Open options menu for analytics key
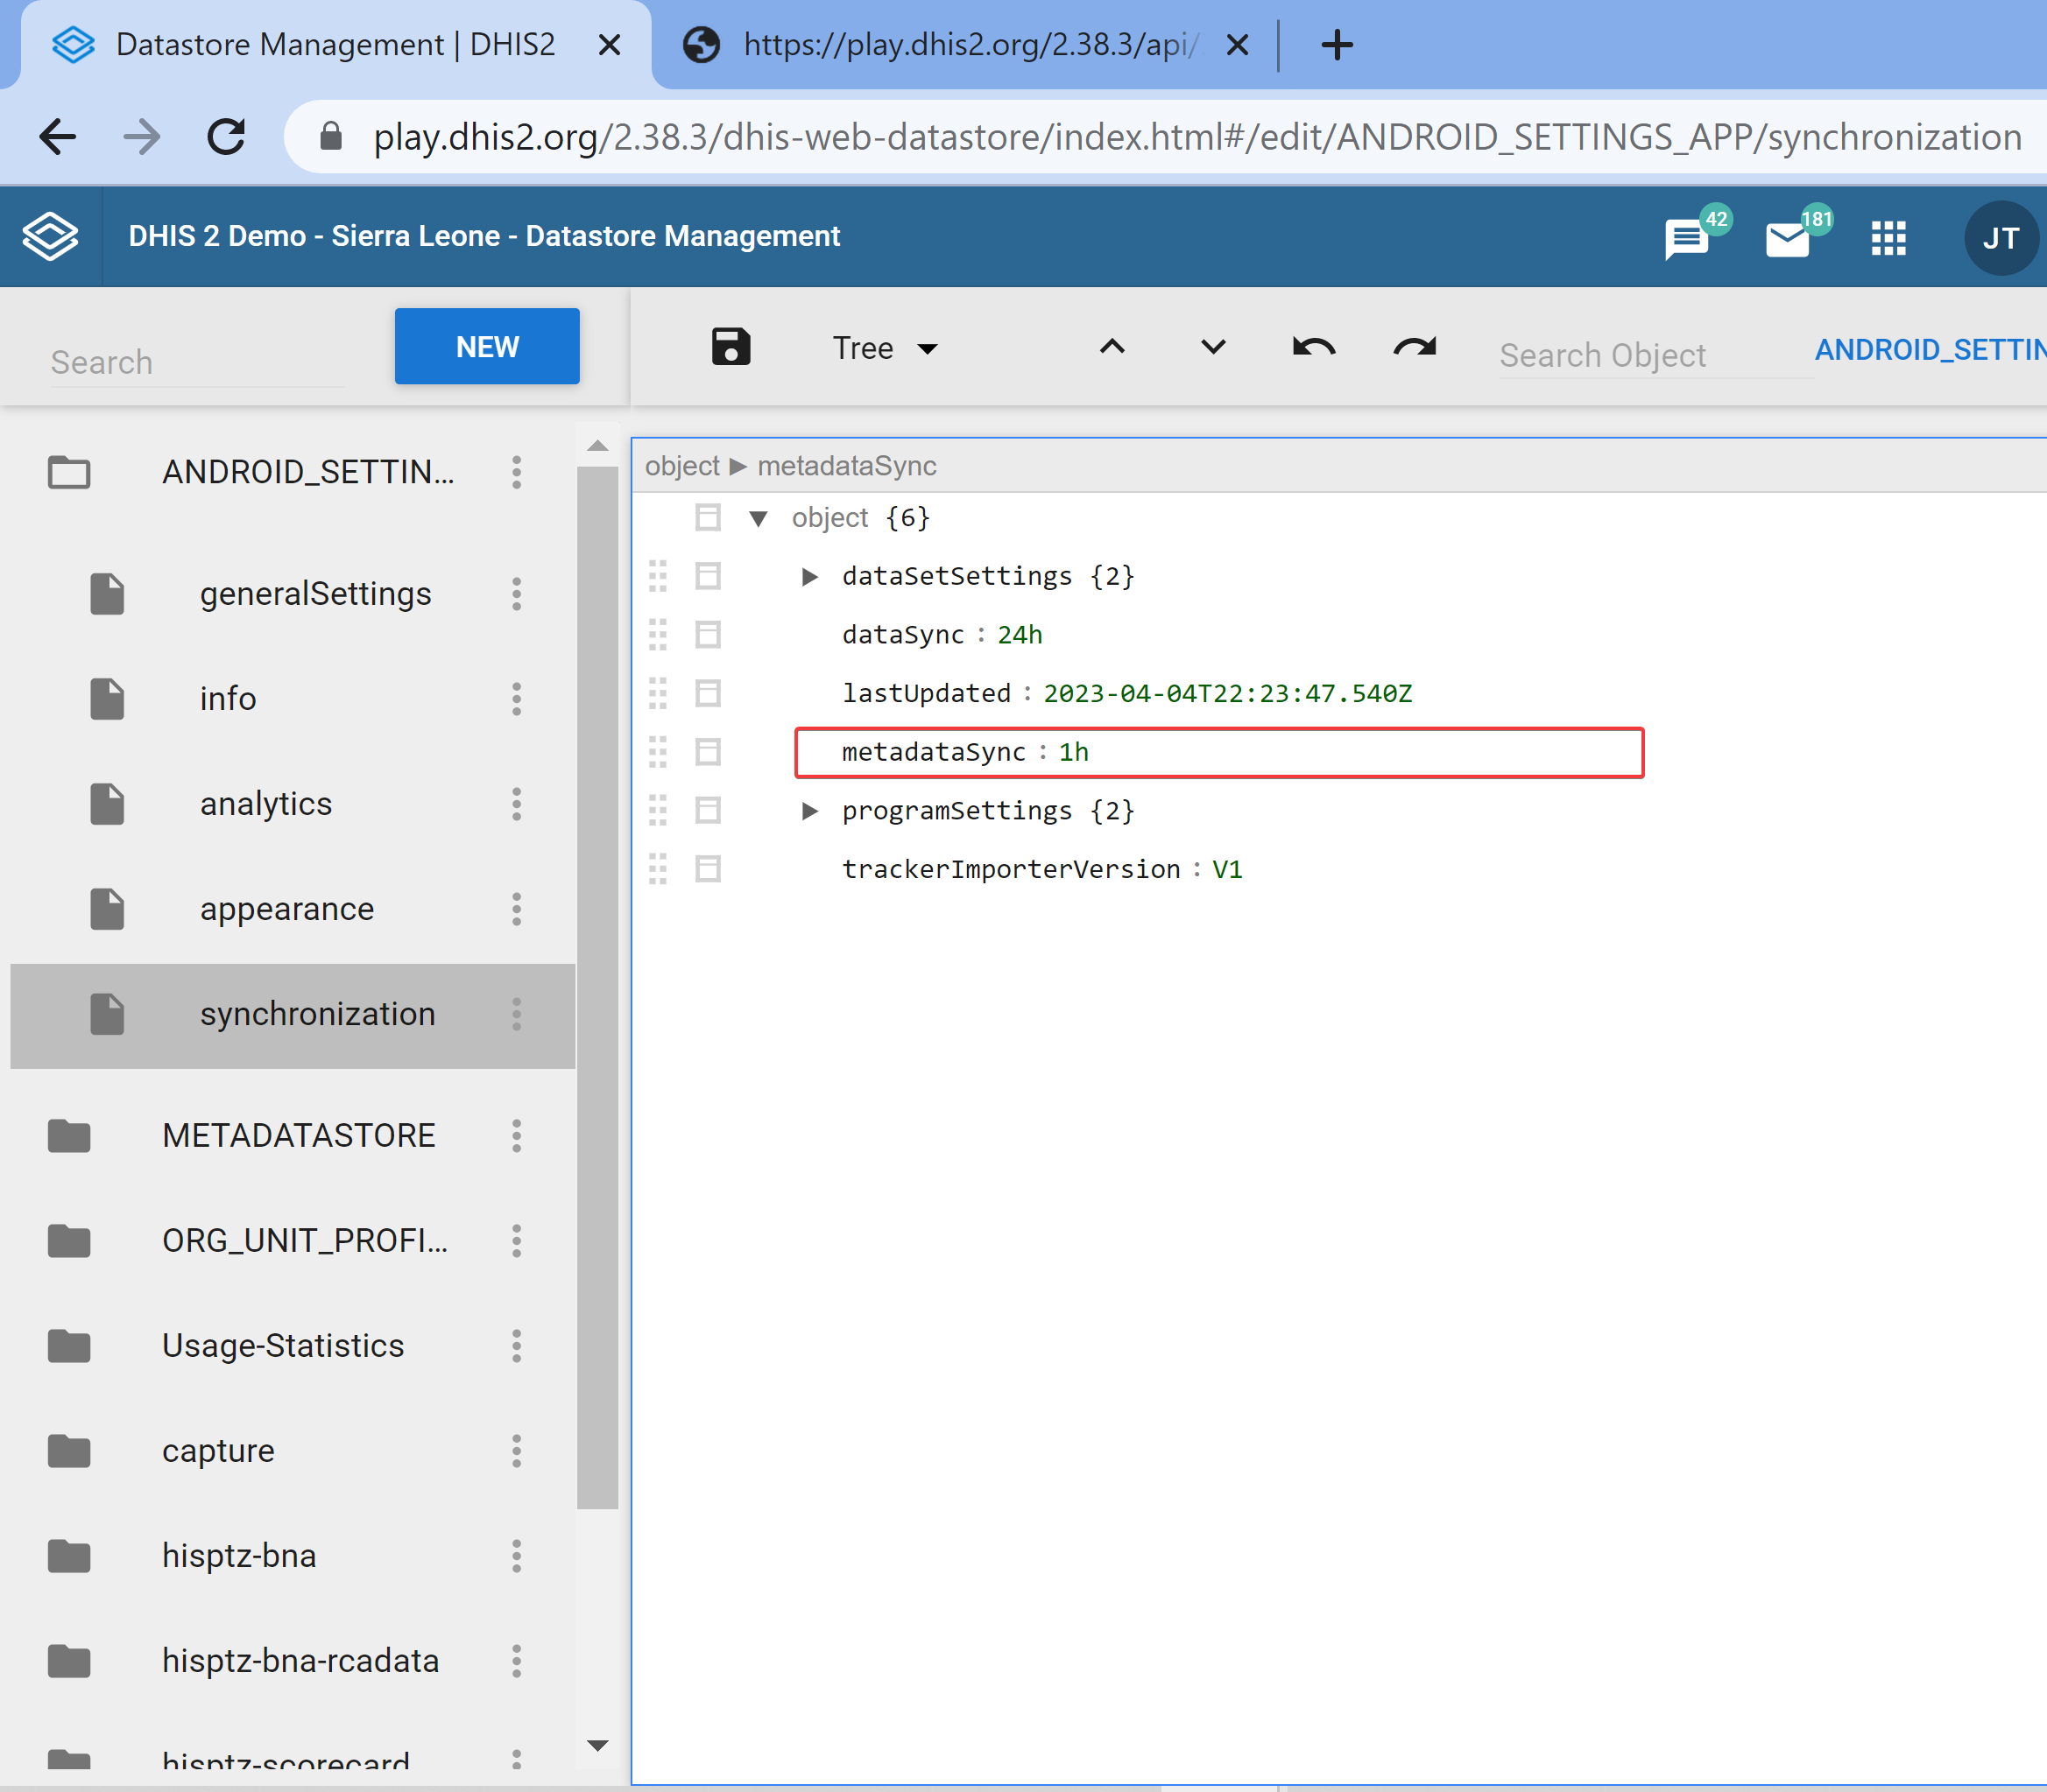 (x=516, y=804)
